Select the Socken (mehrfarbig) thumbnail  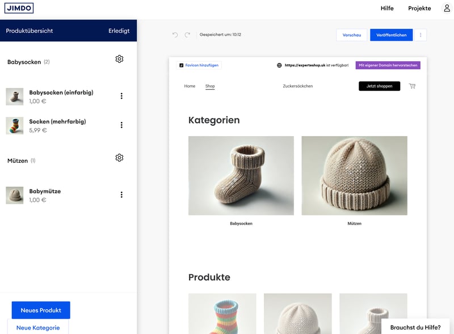[x=15, y=126]
